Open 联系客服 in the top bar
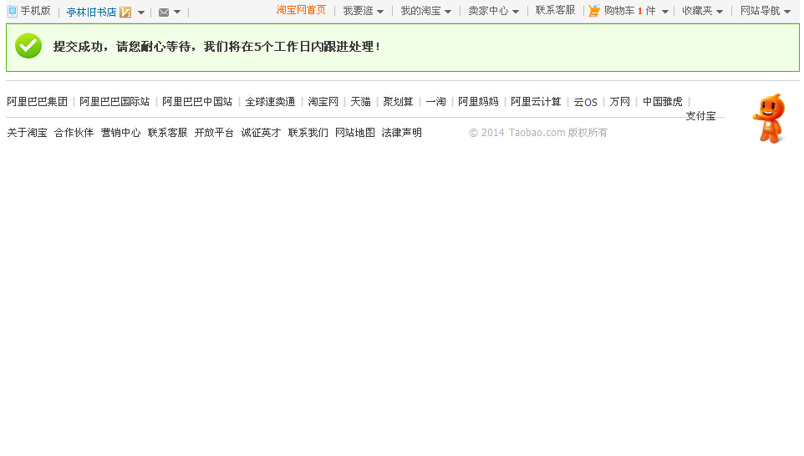This screenshot has width=804, height=456. (555, 10)
